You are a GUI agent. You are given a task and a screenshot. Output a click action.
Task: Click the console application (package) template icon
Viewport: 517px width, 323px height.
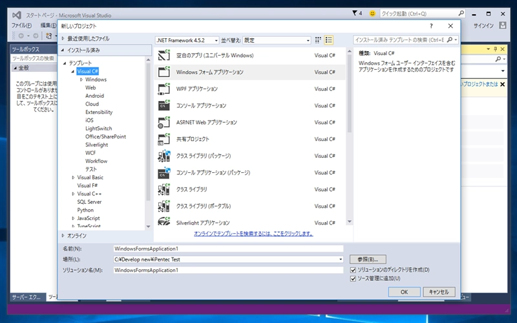point(164,173)
